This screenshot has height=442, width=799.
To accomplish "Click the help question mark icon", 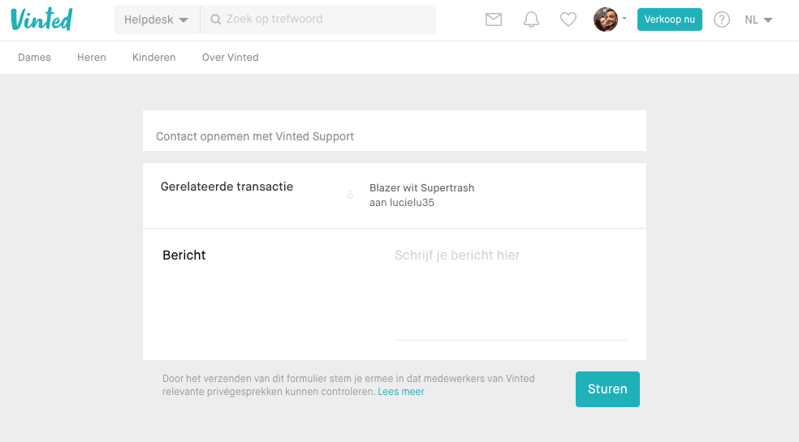I will tap(722, 19).
